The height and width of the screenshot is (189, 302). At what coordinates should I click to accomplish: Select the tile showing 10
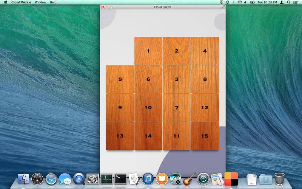click(148, 108)
